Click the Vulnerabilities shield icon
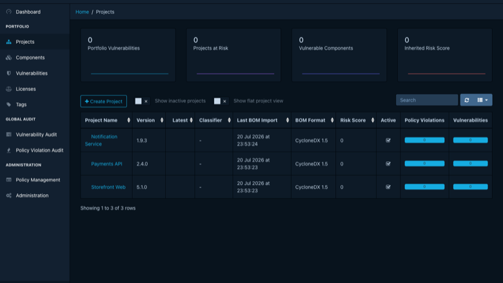This screenshot has width=503, height=283. pos(8,73)
